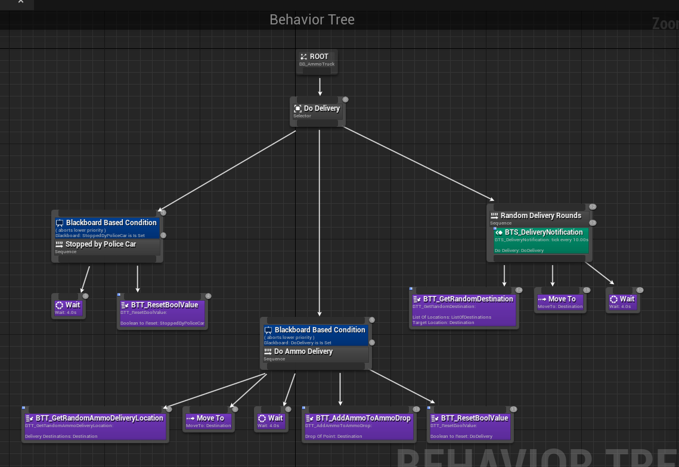679x467 pixels.
Task: Click the Wait icon under Random Delivery Rounds
Action: (x=613, y=300)
